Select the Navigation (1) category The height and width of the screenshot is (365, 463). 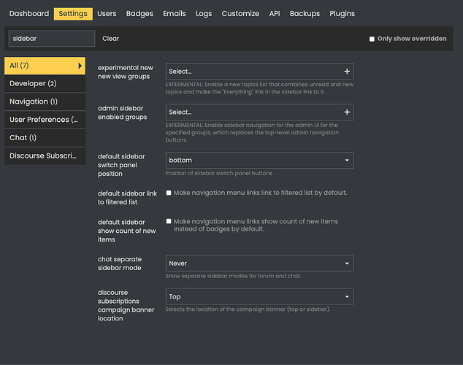click(45, 101)
